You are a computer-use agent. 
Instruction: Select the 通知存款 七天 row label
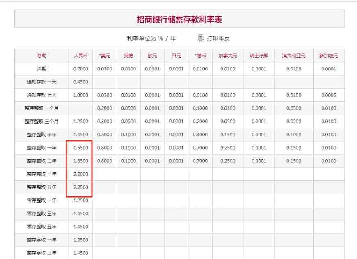tap(42, 95)
